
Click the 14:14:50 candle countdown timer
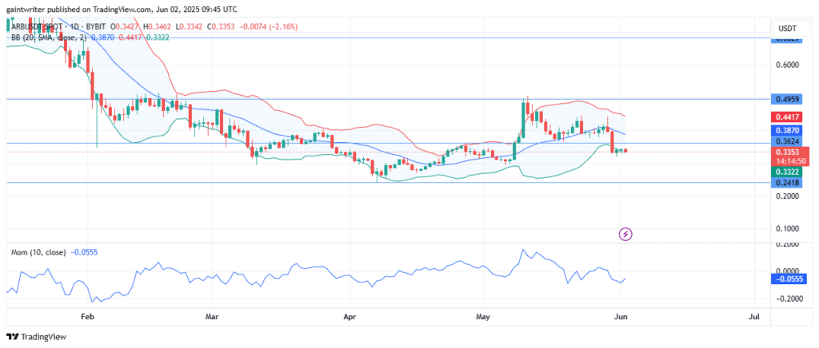coord(789,161)
